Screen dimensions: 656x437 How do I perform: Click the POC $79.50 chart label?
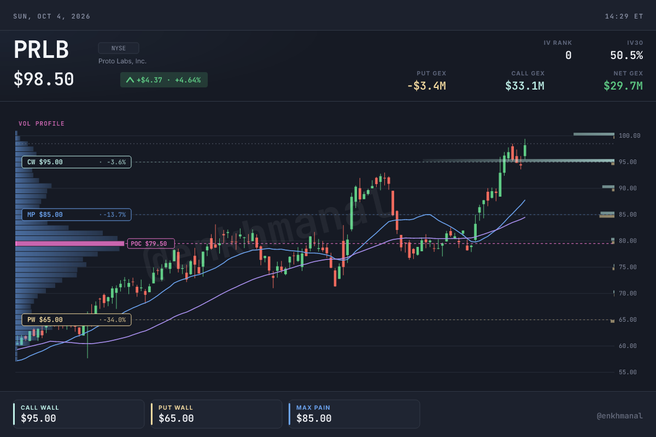pyautogui.click(x=151, y=244)
